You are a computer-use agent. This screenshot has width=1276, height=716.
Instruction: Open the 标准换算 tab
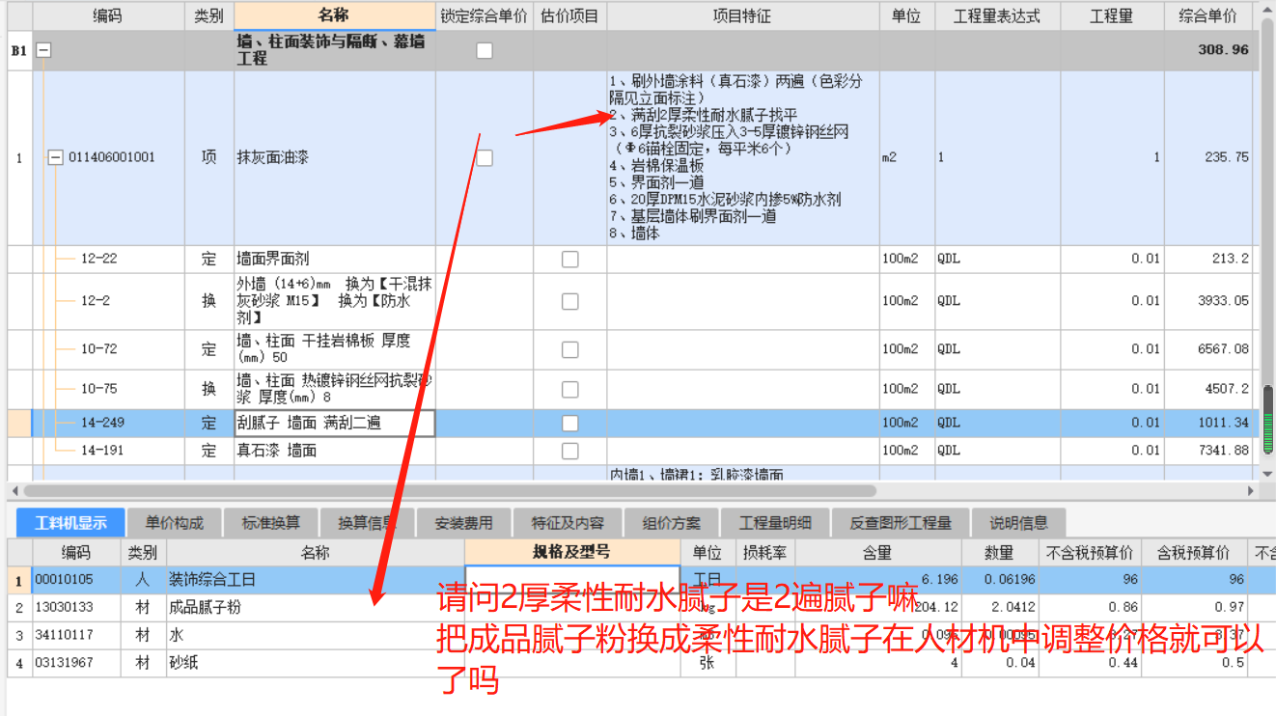(x=271, y=522)
